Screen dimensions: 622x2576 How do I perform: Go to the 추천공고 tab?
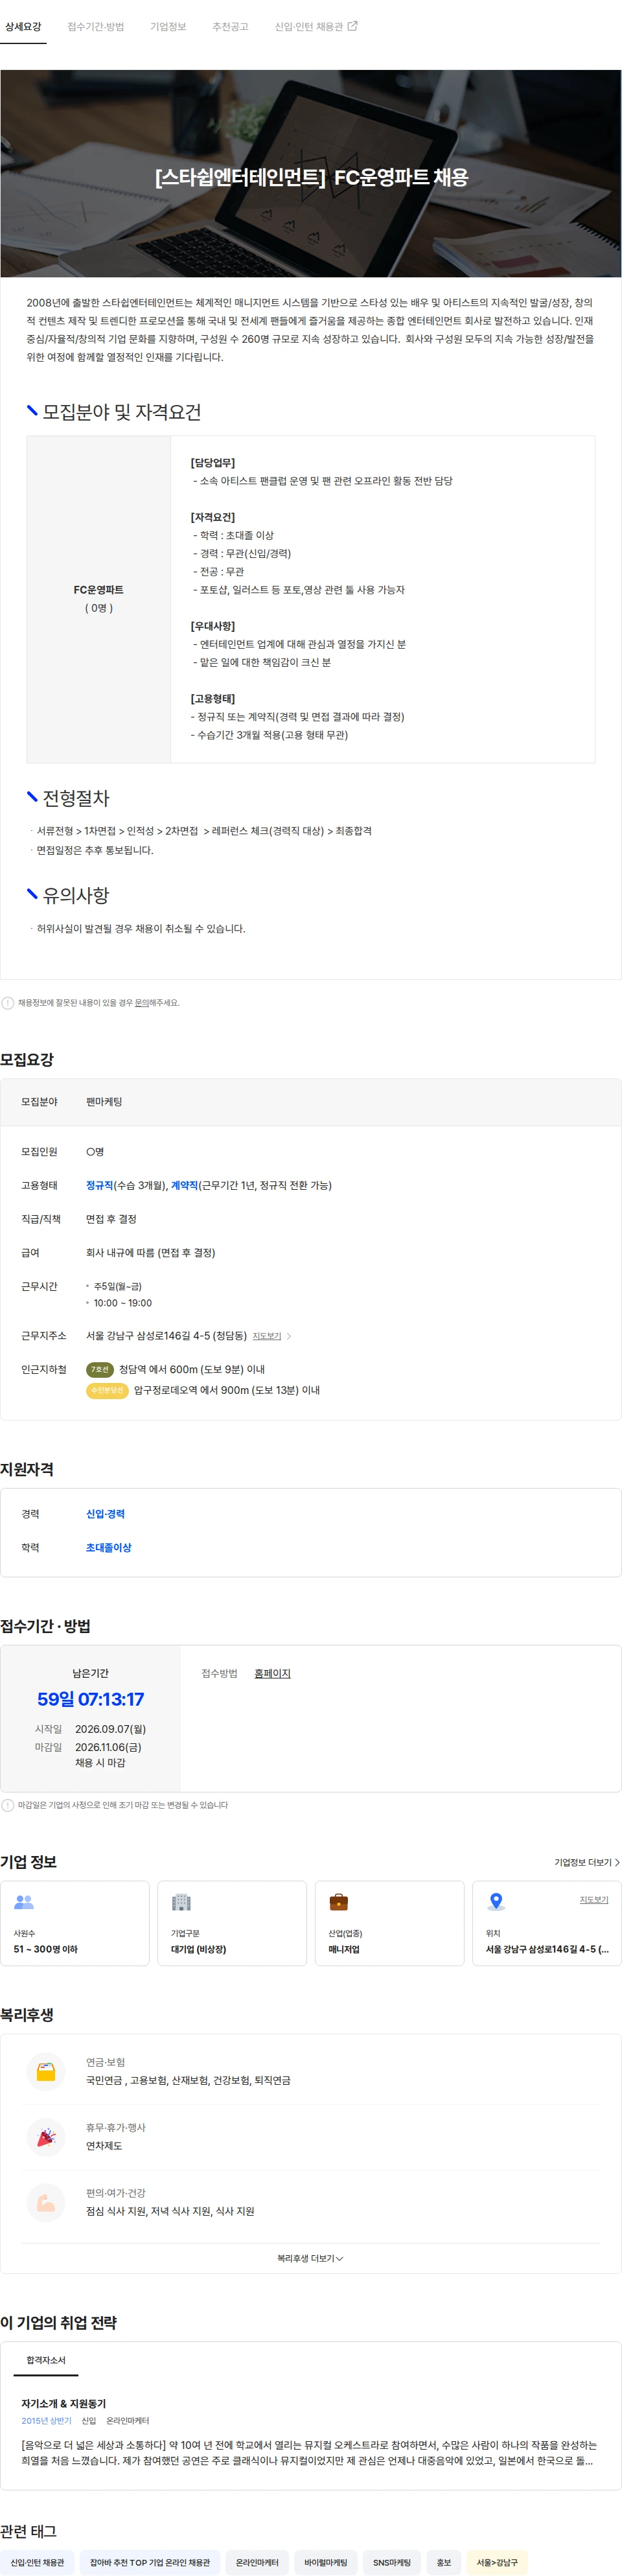[230, 26]
